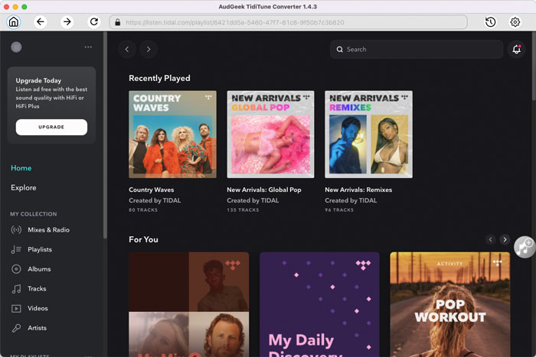The height and width of the screenshot is (357, 536).
Task: Click the New Arrivals: Global Pop title
Action: point(264,190)
